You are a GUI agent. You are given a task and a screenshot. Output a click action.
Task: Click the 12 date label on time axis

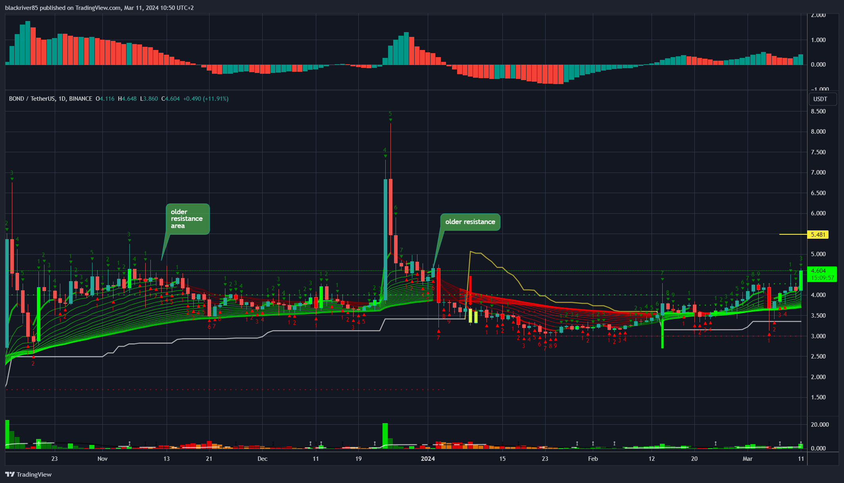tap(652, 459)
